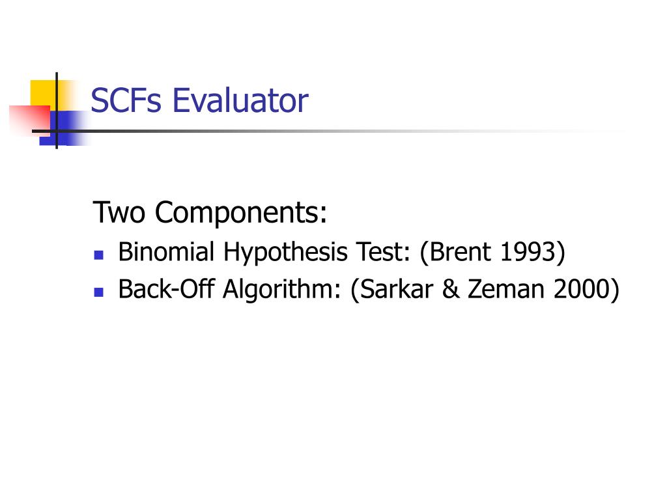Screen dimensions: 667x500
Task: Click the red gradient square beside the title
Action: pyautogui.click(x=29, y=120)
